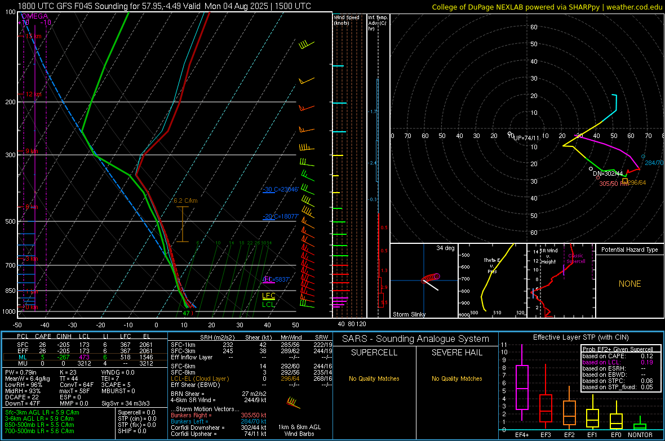
Task: Click the red "305/50 RM" storm motion label
Action: pos(614,184)
